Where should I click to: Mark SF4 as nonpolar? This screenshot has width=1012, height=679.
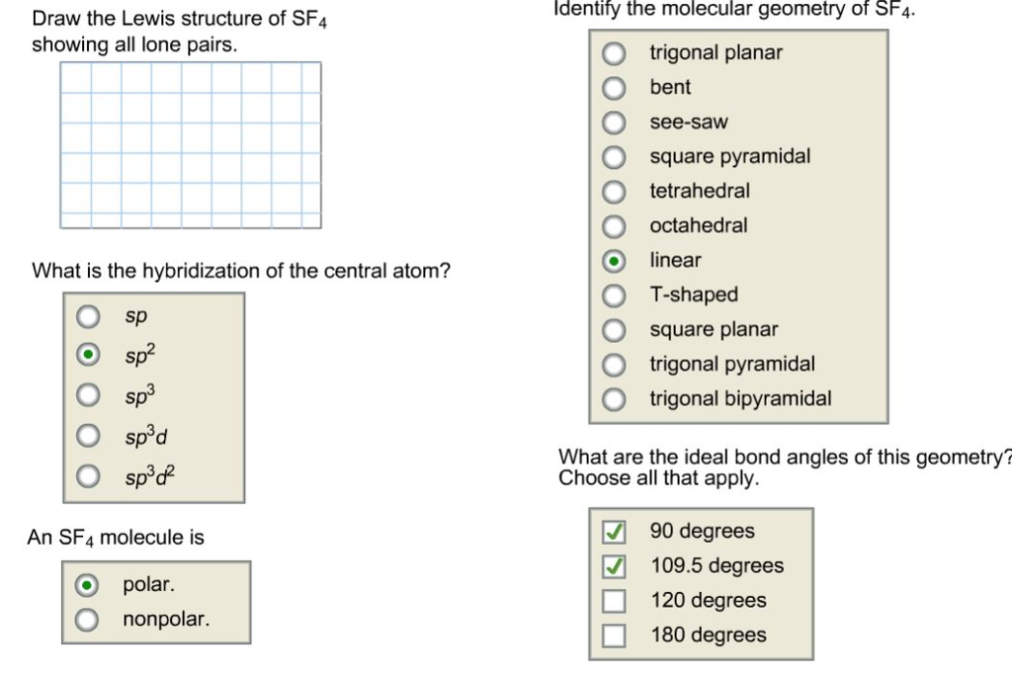tap(87, 619)
